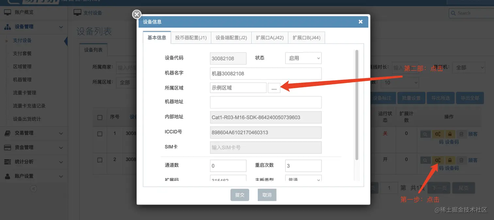
Task: Select the 设备管理 sidebar icon
Action: pyautogui.click(x=8, y=26)
